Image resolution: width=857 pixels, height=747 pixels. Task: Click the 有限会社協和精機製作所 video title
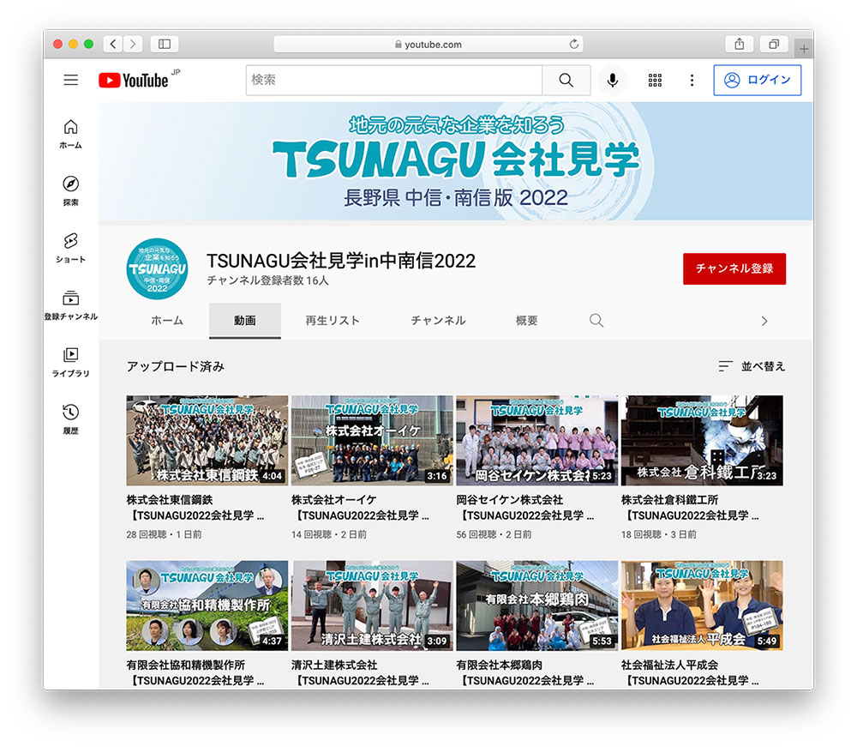click(195, 672)
